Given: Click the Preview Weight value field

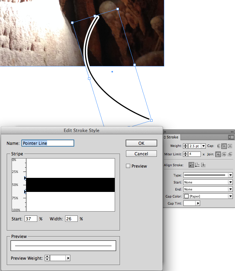Looking at the screenshot, I should [x=58, y=258].
